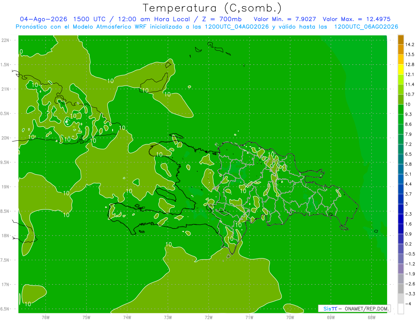The image size is (417, 322).
Task: Click the blue swatch between 3 and 2.3
Action: (401, 209)
